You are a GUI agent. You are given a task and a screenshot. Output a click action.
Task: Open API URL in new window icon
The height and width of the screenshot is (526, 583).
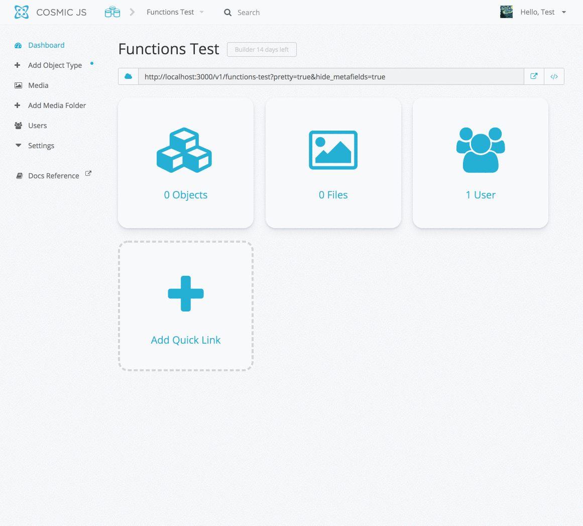[534, 76]
